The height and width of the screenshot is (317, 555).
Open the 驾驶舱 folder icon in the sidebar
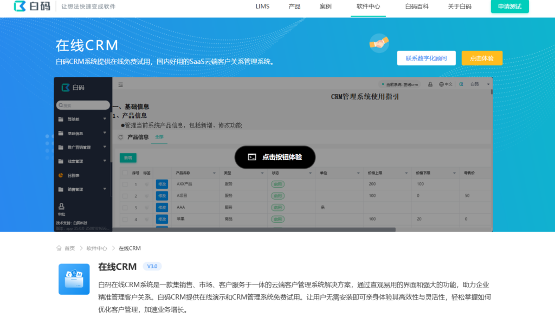click(60, 118)
